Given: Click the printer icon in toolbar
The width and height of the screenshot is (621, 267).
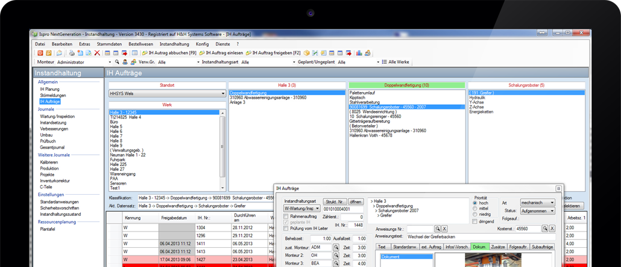Looking at the screenshot, I should point(72,53).
